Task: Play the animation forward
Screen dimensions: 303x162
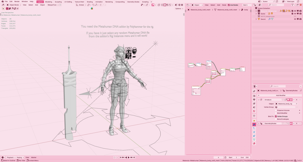Action: [128, 157]
